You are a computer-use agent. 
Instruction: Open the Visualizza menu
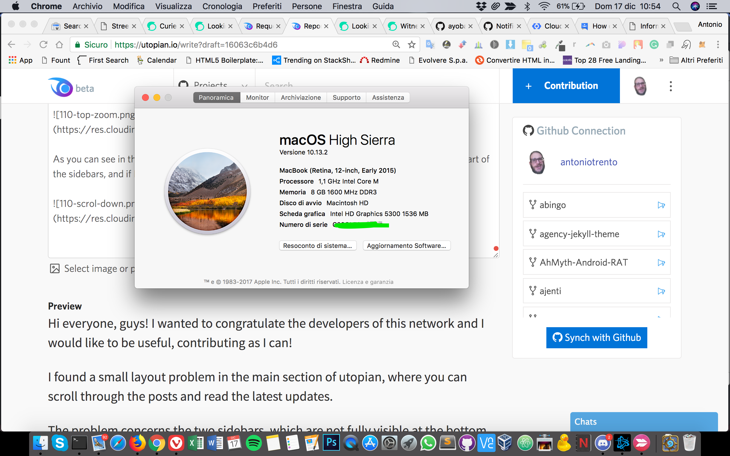pyautogui.click(x=173, y=6)
